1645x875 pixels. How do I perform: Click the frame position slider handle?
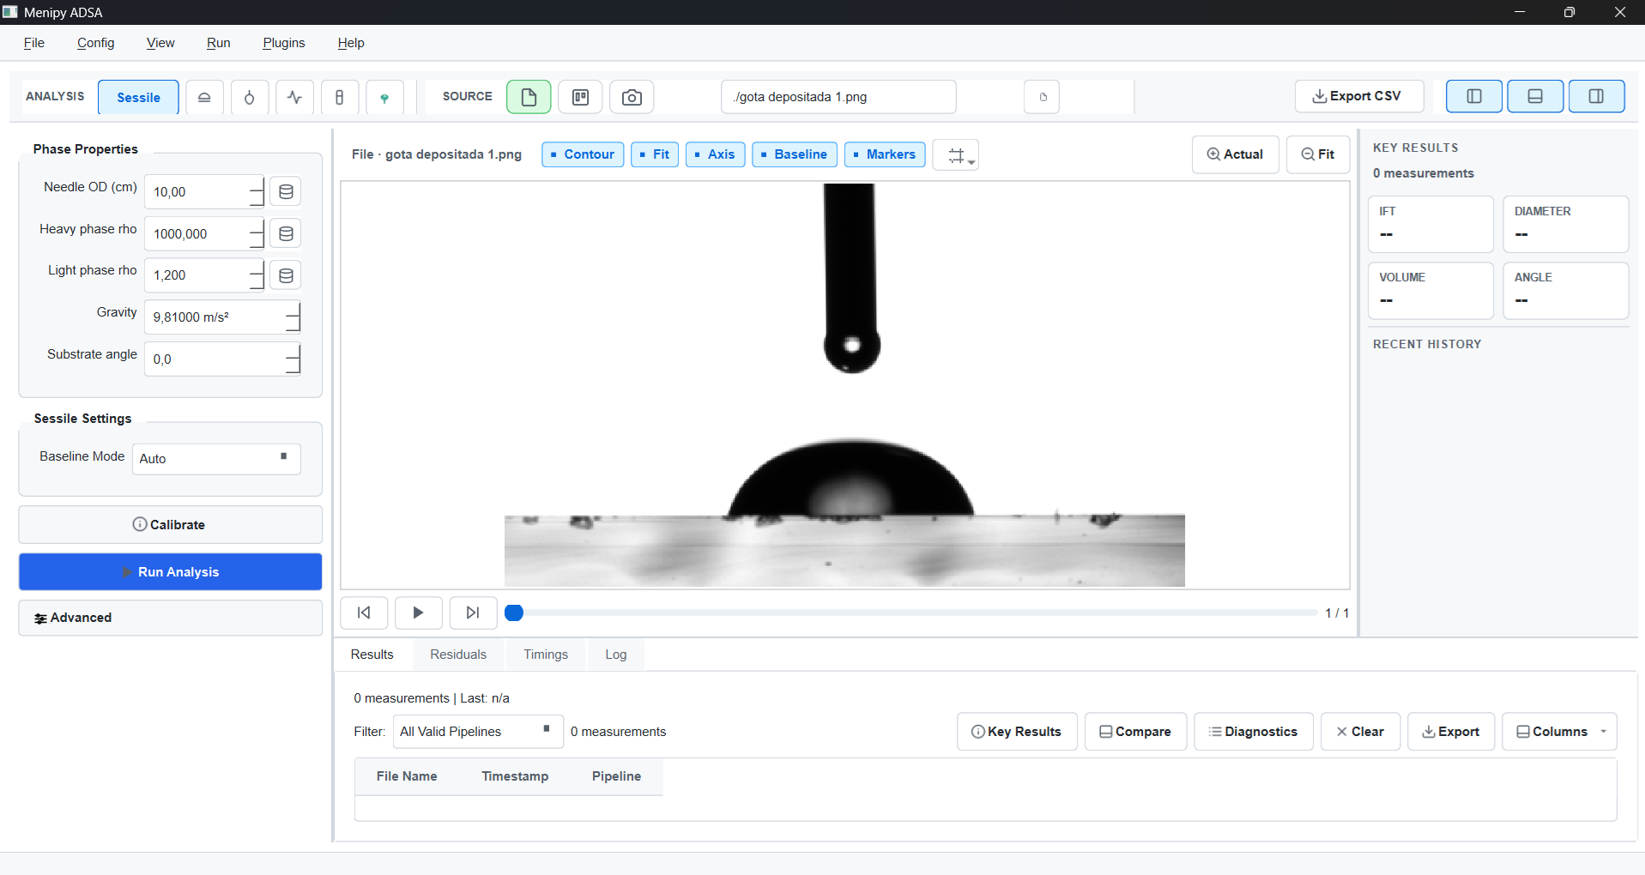514,612
